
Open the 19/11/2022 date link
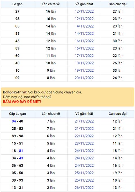click(x=84, y=71)
